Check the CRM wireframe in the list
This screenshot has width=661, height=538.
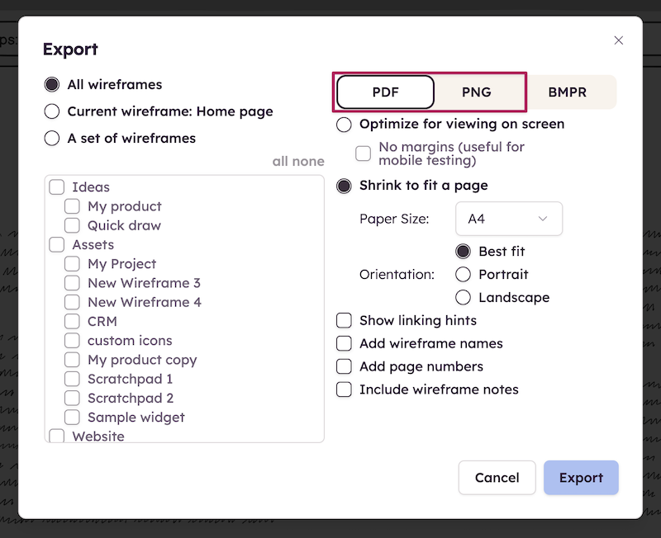click(x=73, y=322)
